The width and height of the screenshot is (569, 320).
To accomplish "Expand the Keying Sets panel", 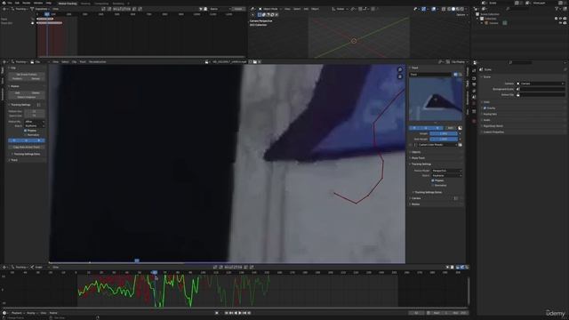I will pos(490,114).
